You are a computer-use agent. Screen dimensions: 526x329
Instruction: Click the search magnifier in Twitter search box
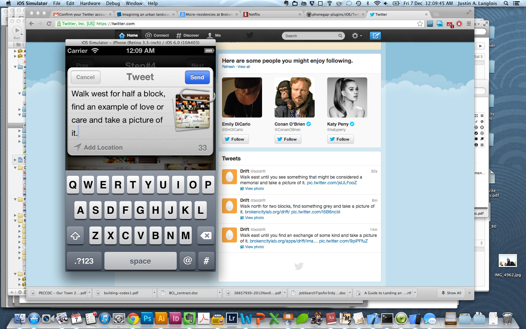(x=340, y=36)
